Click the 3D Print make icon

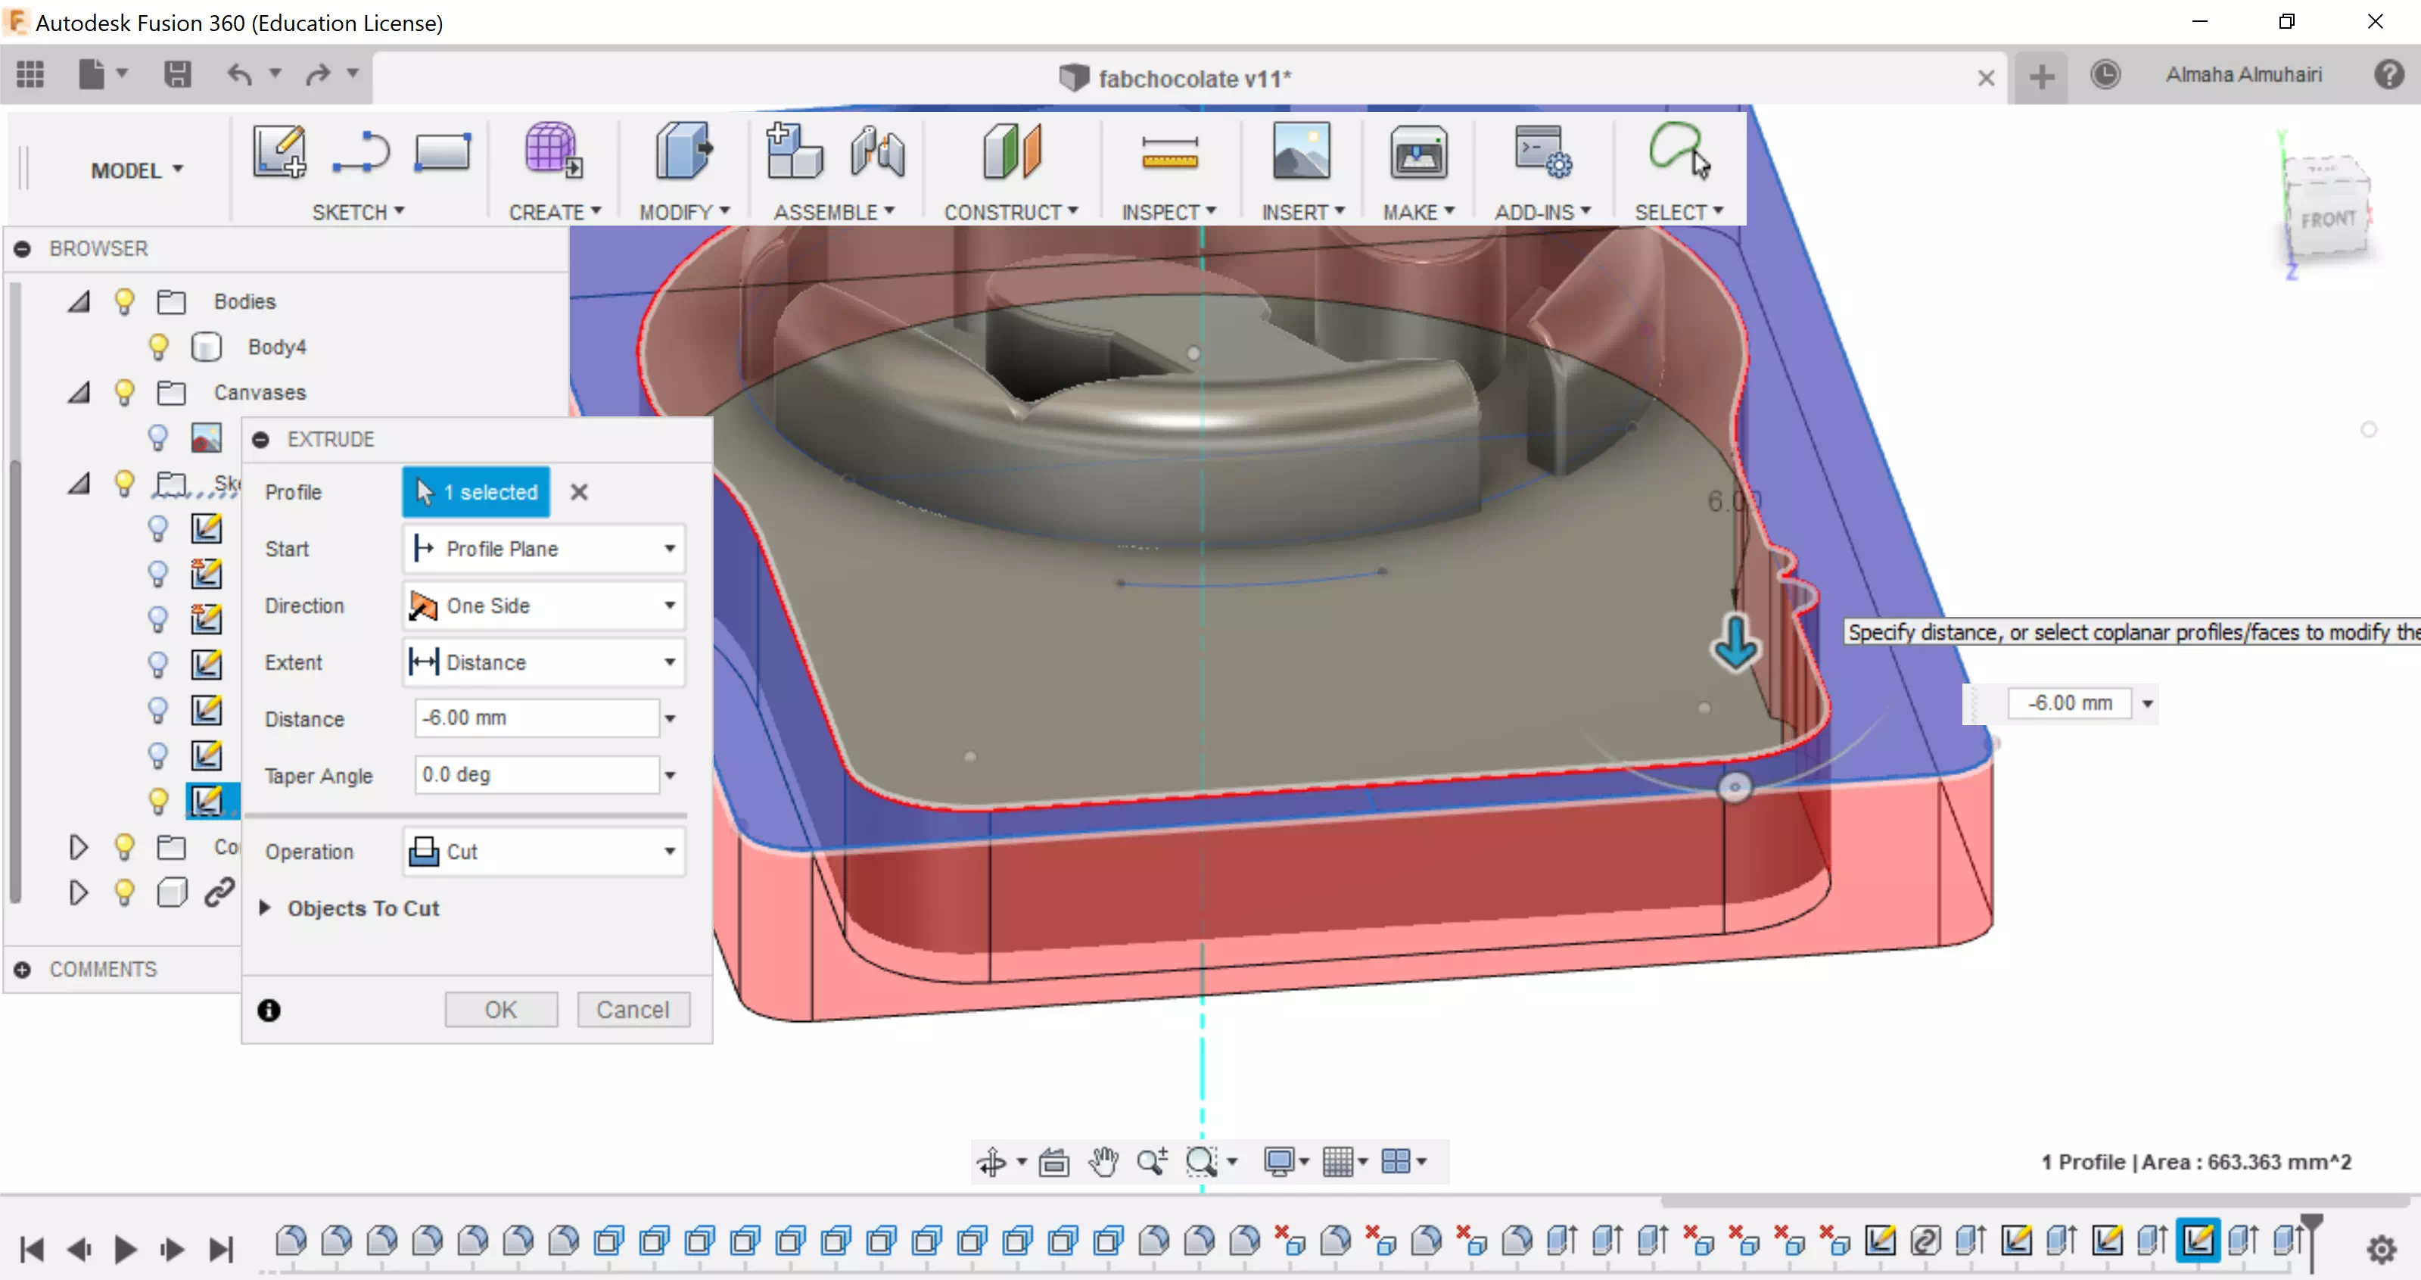[1417, 151]
